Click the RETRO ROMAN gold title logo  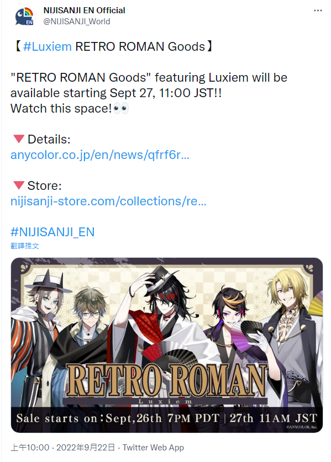pyautogui.click(x=167, y=381)
